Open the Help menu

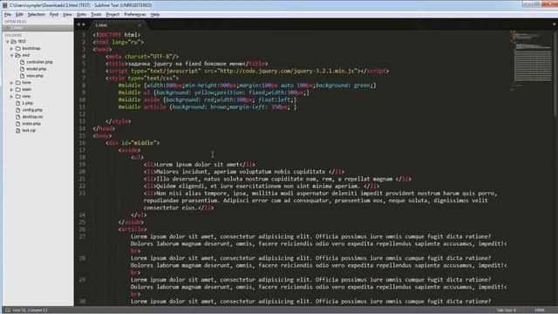coord(155,15)
